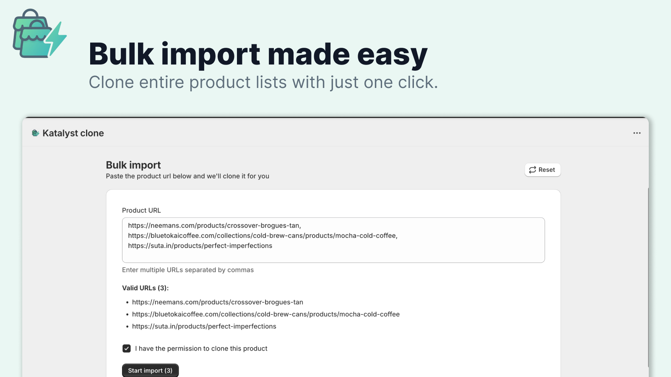
Task: Click the circular arrows icon in Reset
Action: pyautogui.click(x=532, y=170)
